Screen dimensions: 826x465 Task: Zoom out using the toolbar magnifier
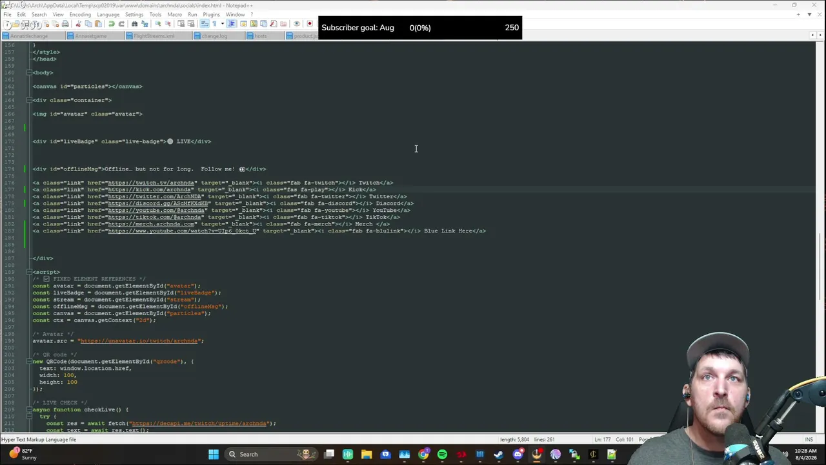tap(167, 24)
